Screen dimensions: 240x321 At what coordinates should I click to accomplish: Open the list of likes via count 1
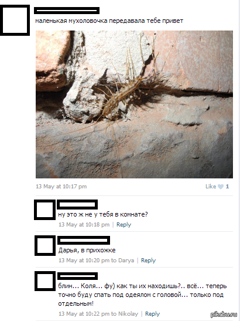pyautogui.click(x=227, y=186)
